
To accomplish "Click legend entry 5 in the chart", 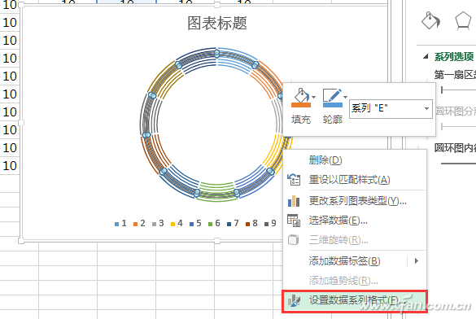I will [195, 224].
